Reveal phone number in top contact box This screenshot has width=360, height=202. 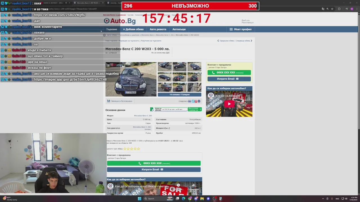229,72
